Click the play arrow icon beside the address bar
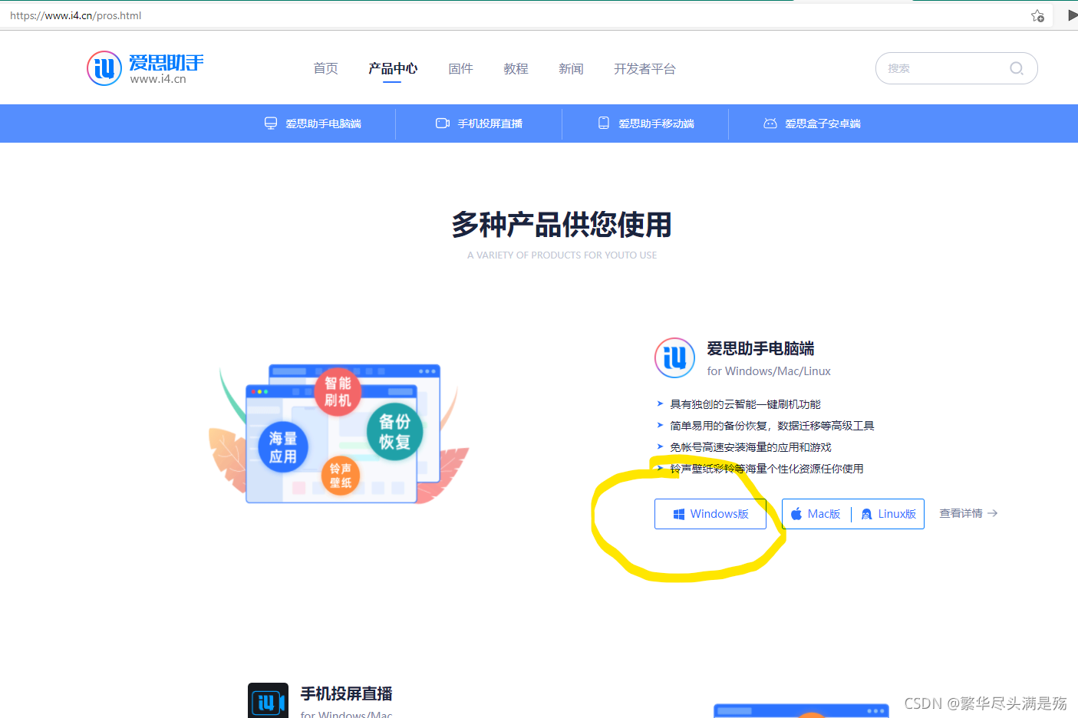 (x=1072, y=15)
